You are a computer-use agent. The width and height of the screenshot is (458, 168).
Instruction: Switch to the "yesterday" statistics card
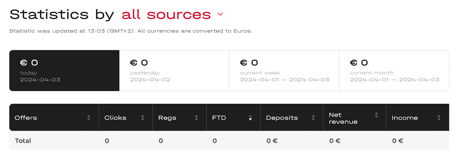tap(174, 70)
